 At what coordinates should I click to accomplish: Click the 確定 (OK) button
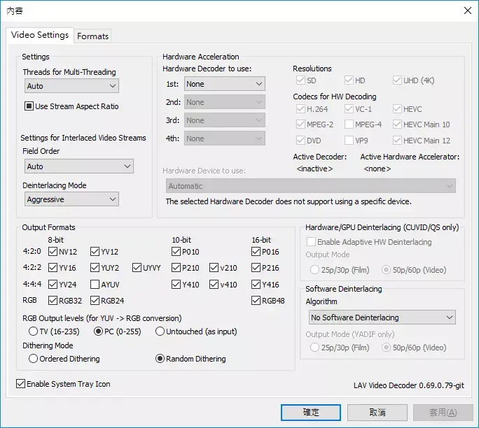pyautogui.click(x=311, y=413)
